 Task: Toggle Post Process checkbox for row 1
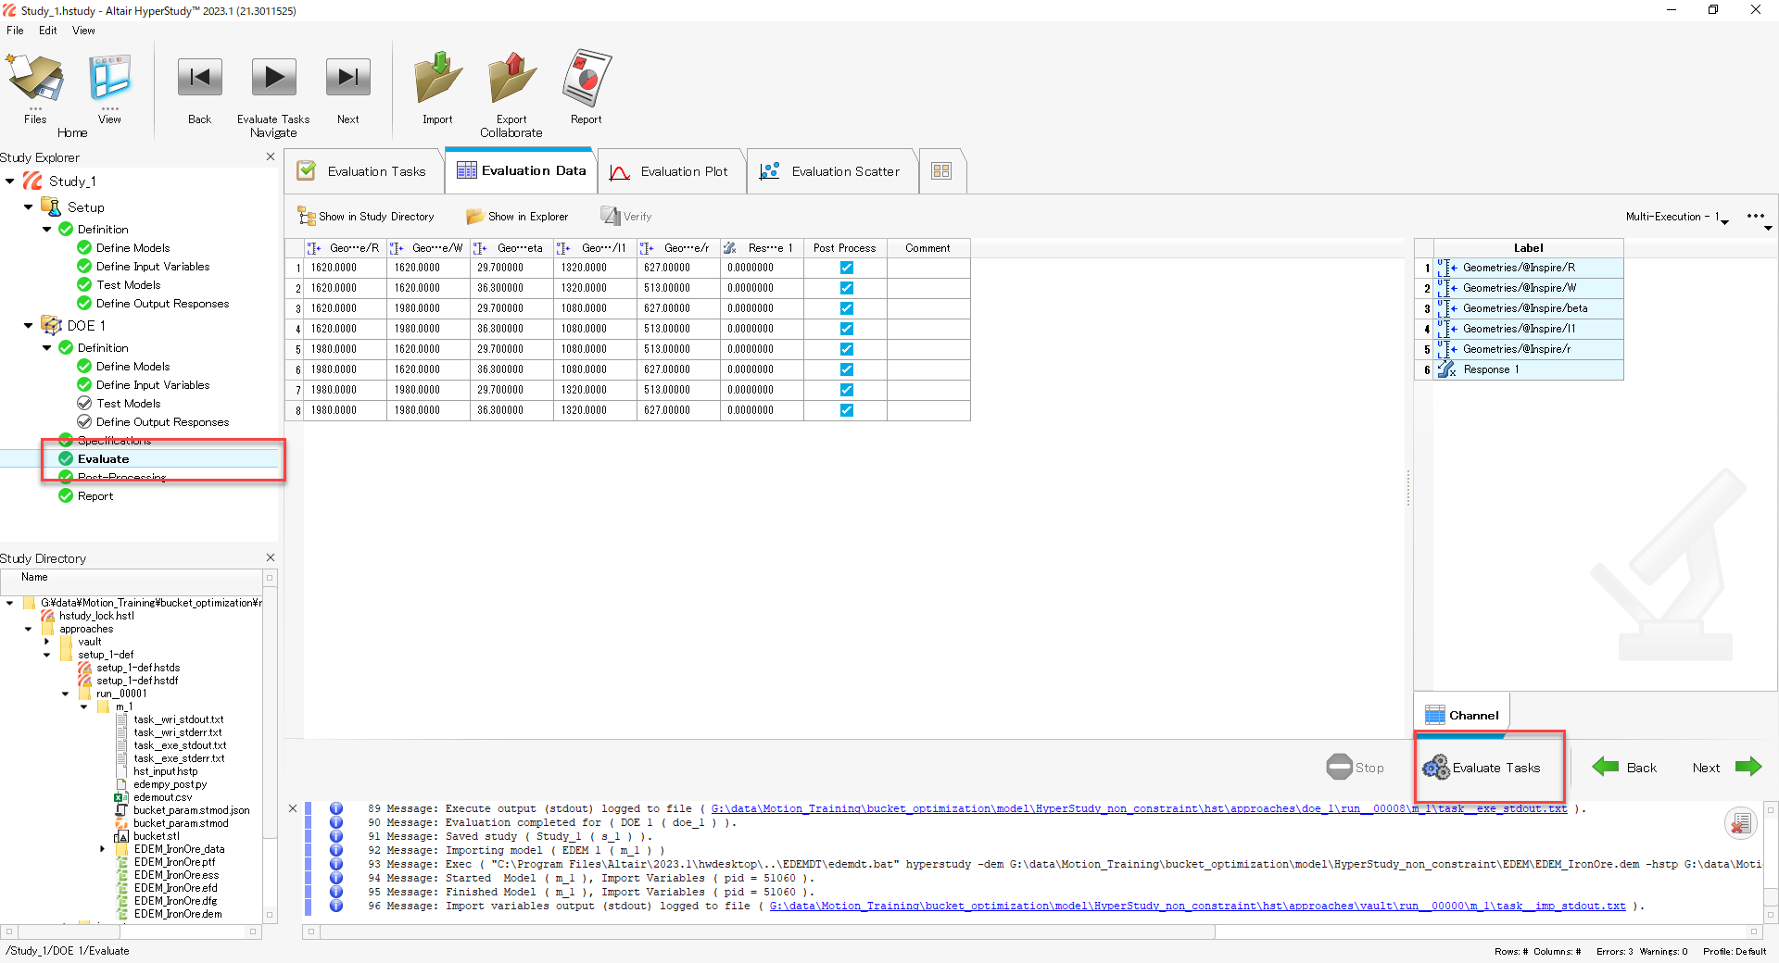[x=846, y=268]
